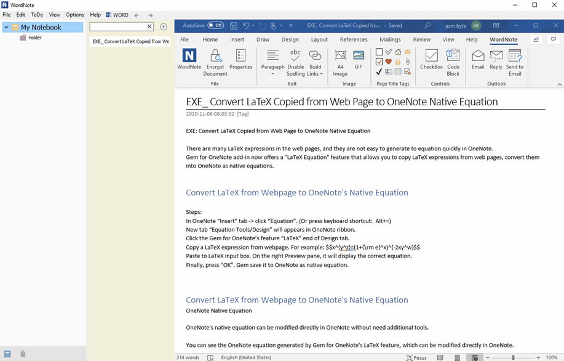Click the WORD button in menu bar
This screenshot has width=564, height=361.
117,15
